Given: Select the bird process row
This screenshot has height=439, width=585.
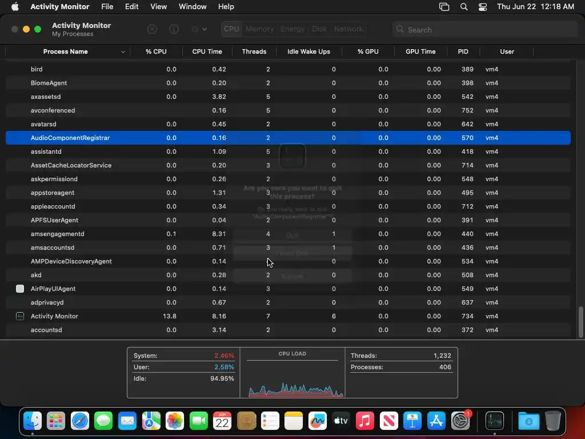Looking at the screenshot, I should pyautogui.click(x=288, y=69).
